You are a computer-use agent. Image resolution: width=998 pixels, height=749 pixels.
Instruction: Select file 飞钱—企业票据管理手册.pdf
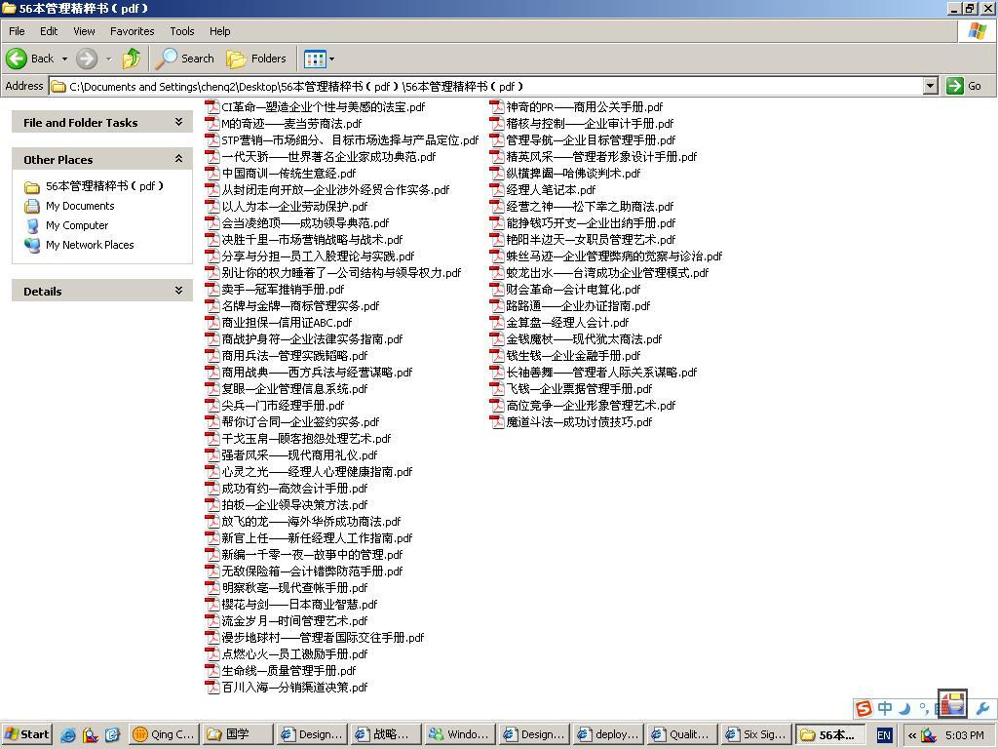[x=579, y=388]
